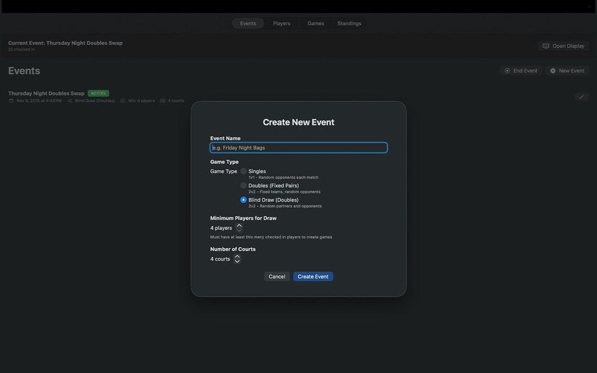
Task: Click the Create Event button
Action: click(313, 277)
